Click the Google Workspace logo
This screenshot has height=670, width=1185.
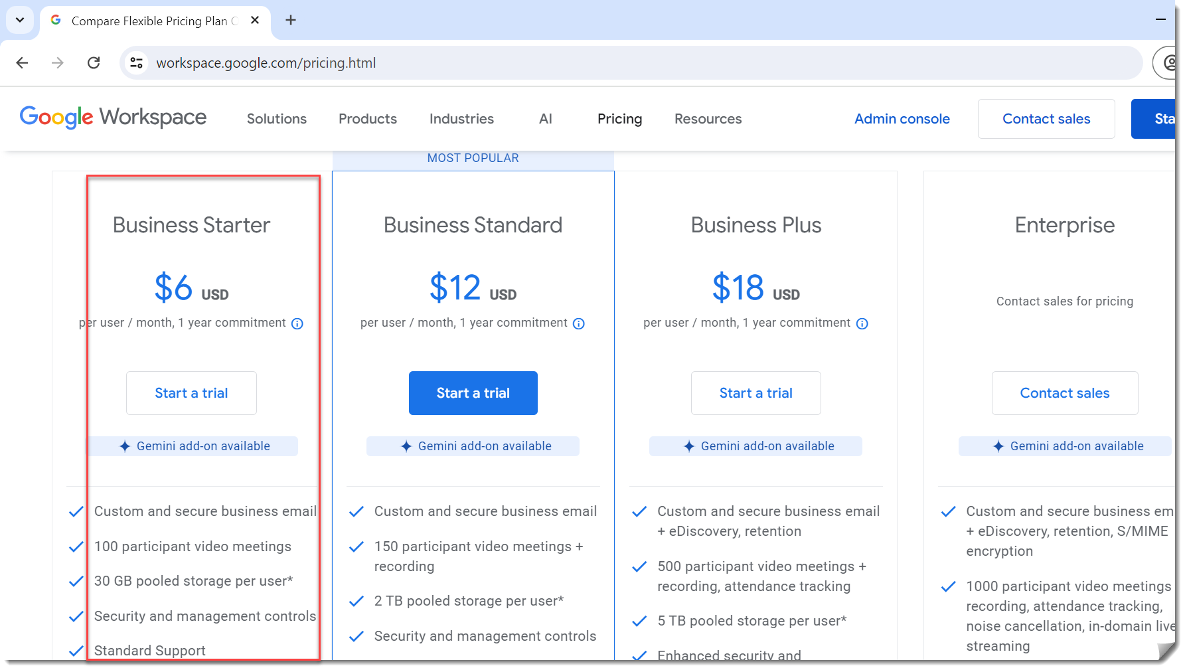click(113, 118)
